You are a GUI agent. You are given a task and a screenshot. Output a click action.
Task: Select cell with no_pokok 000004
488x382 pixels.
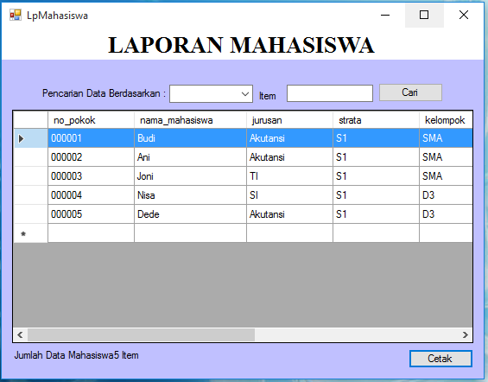coord(91,195)
